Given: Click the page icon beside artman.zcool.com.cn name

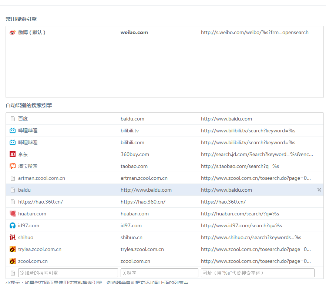Looking at the screenshot, I should (x=13, y=178).
